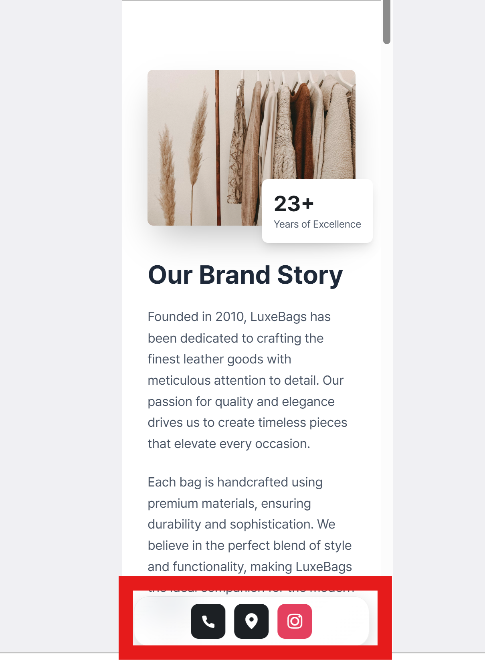Tap the phone call icon

[x=208, y=621]
